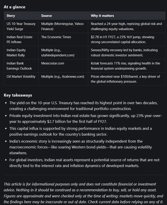Click the 'Mexicostar.com' source cell
Viewport: 167px width, 205px height.
tap(63, 66)
